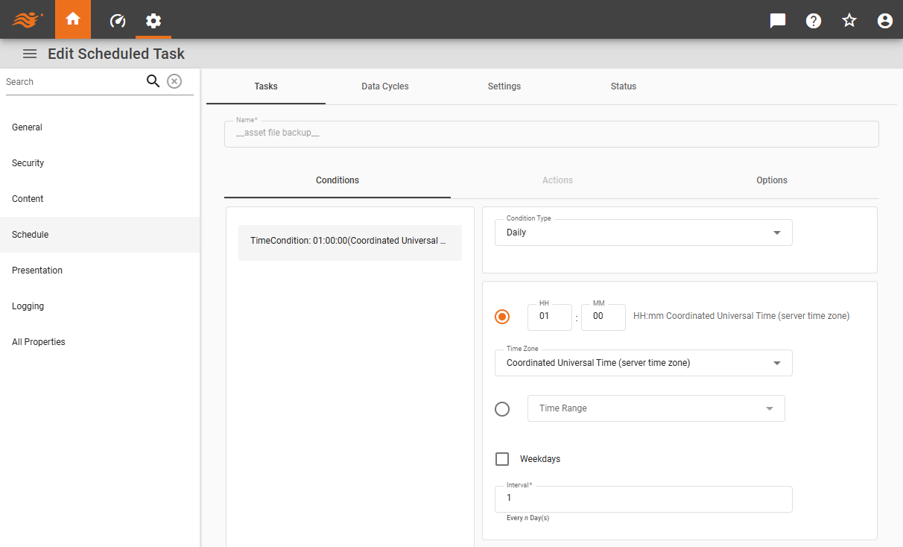Image resolution: width=903 pixels, height=547 pixels.
Task: Open the dashboard gauge icon
Action: pyautogui.click(x=117, y=20)
